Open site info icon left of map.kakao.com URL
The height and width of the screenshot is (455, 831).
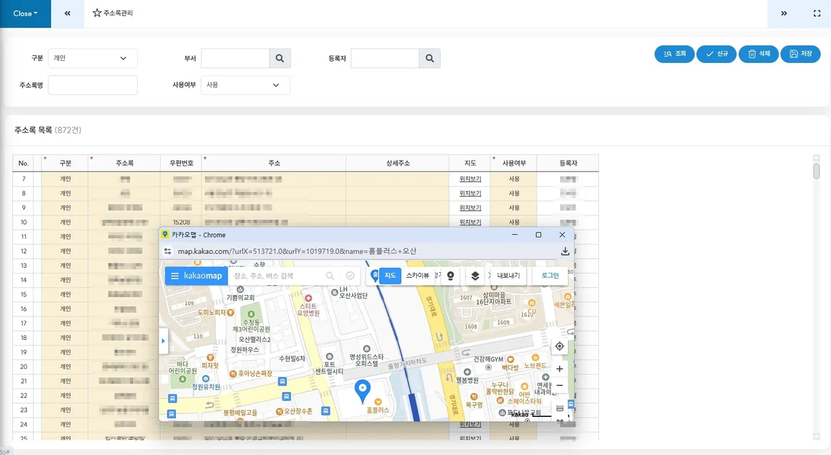167,251
